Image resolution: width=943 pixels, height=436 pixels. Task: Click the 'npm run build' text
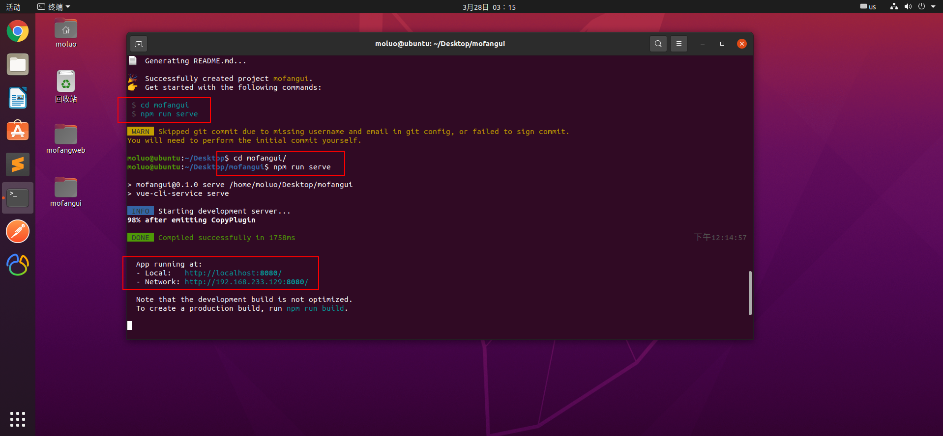[315, 308]
